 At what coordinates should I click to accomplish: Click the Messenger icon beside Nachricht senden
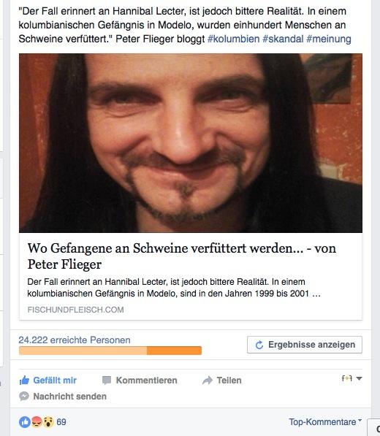click(24, 397)
